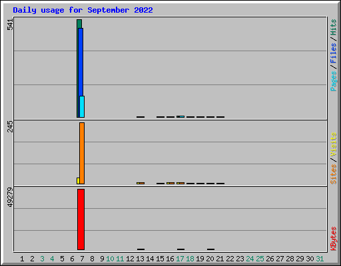The height and width of the screenshot is (266, 341).
Task: Click the small orange Sites bar on day 13
Action: (142, 183)
